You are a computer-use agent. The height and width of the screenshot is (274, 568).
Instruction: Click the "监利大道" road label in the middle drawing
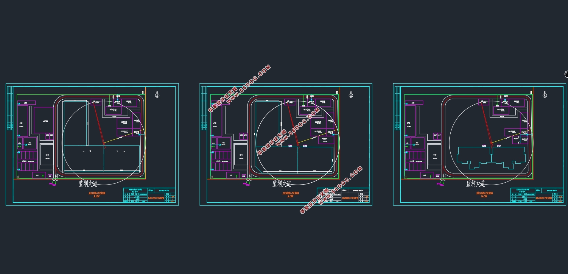click(282, 184)
